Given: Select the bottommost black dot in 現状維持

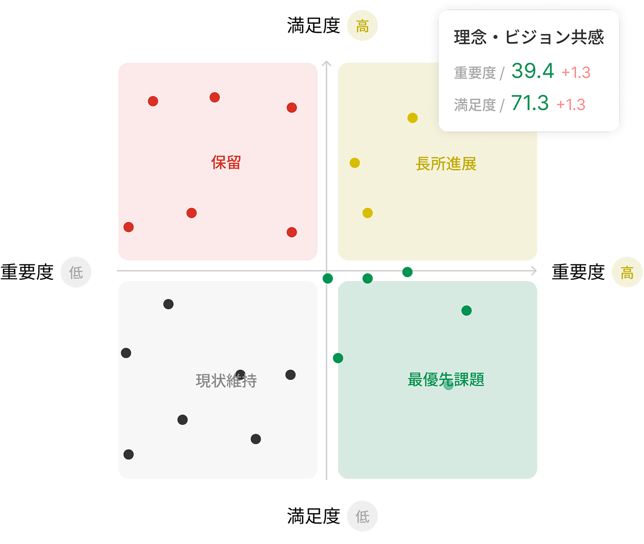Looking at the screenshot, I should click(x=129, y=454).
